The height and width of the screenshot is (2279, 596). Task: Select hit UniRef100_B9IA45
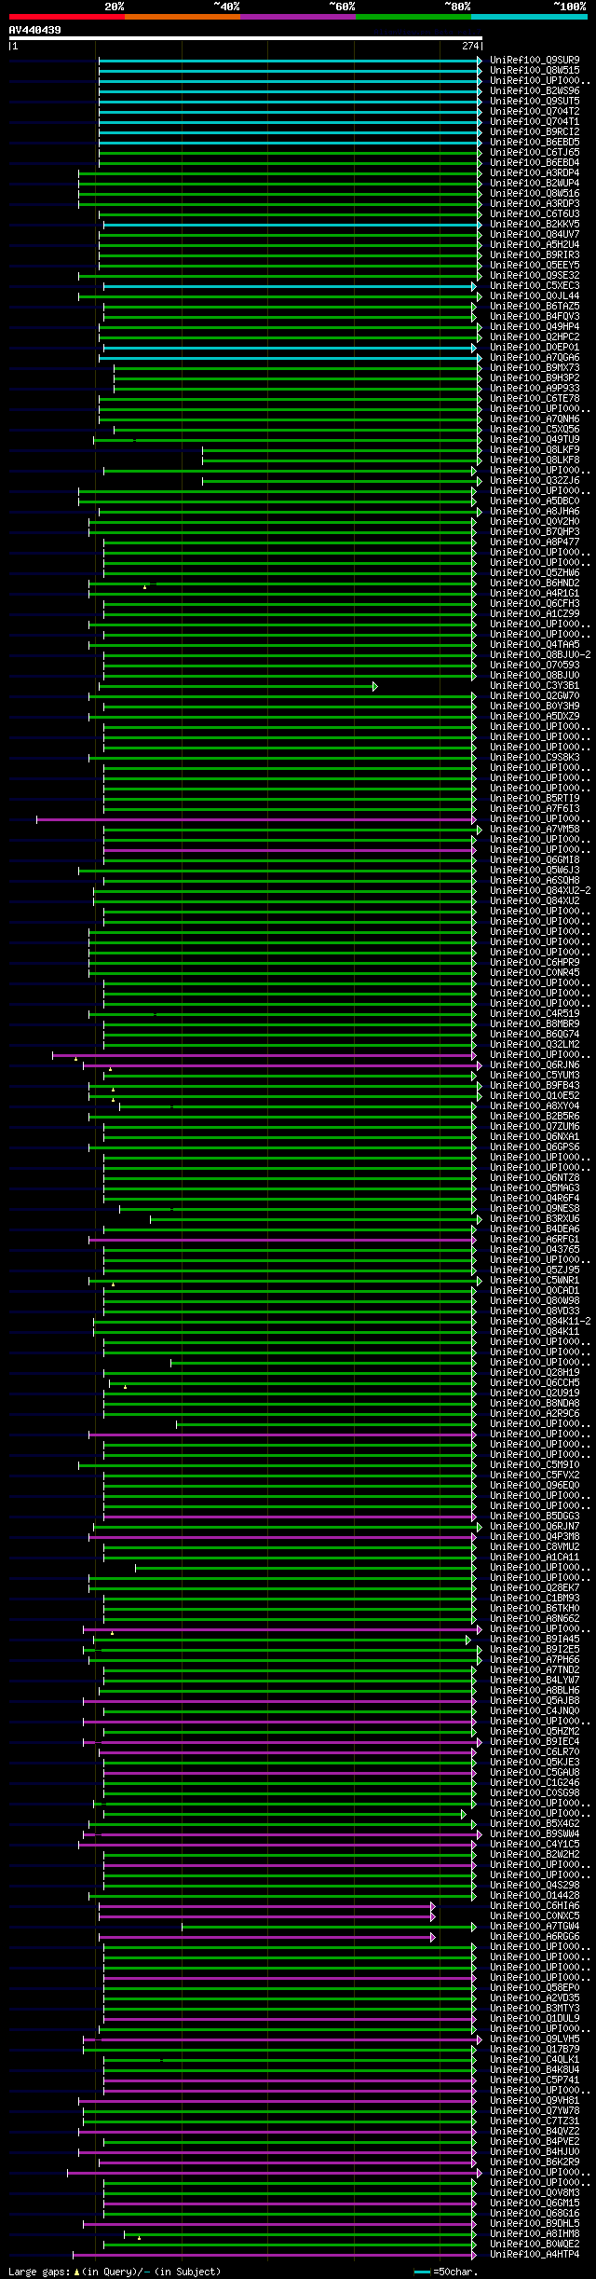[535, 1640]
